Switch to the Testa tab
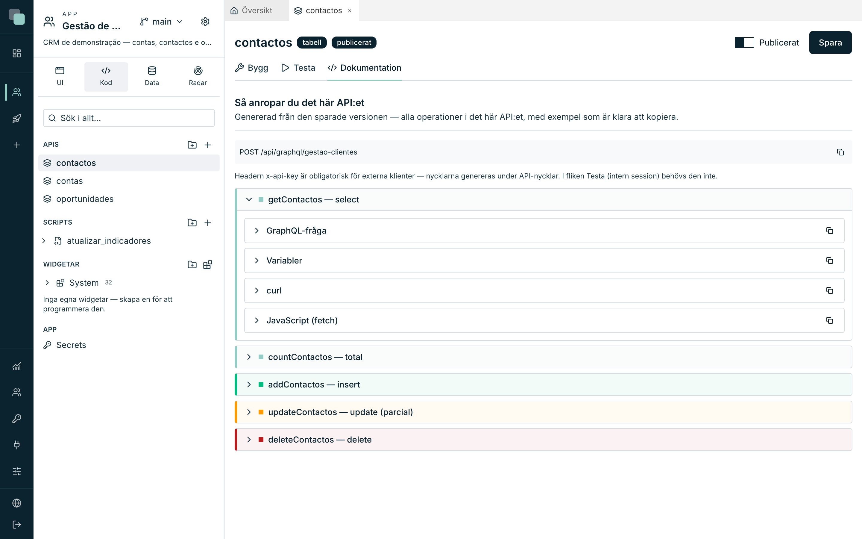The image size is (862, 539). [298, 68]
